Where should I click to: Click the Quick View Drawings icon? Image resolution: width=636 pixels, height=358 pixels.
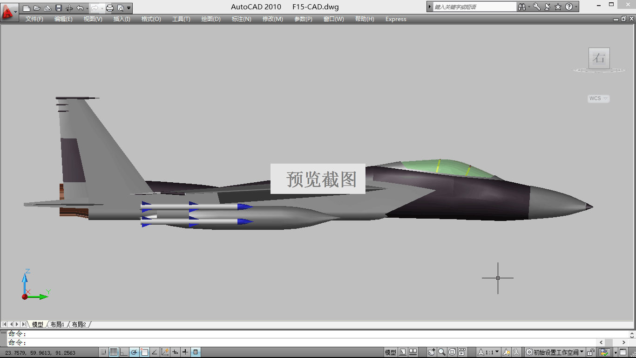coord(413,352)
